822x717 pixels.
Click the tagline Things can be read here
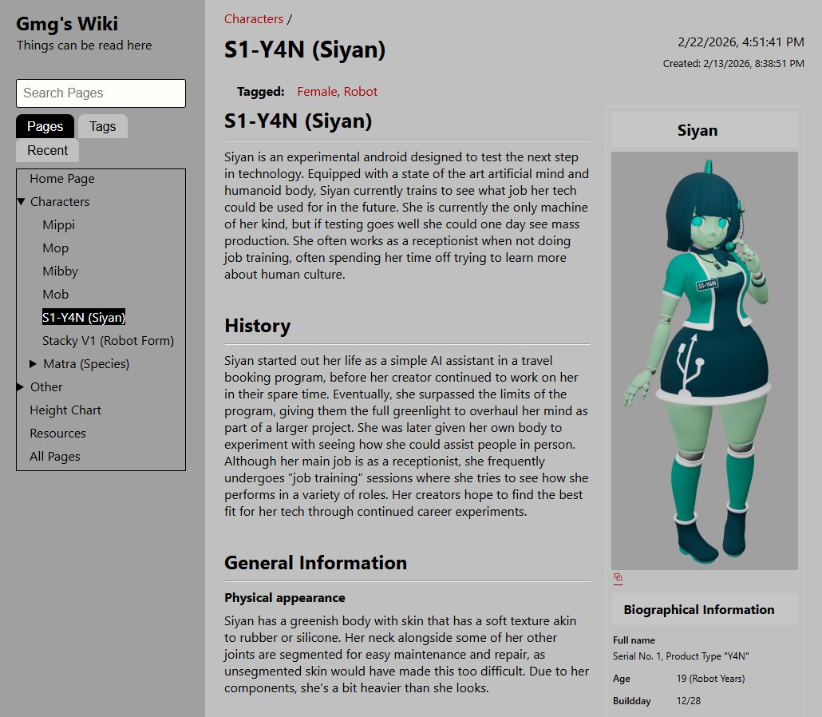tap(85, 46)
